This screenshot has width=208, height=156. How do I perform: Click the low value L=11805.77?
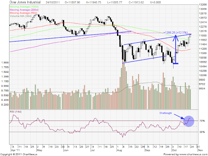114,2
